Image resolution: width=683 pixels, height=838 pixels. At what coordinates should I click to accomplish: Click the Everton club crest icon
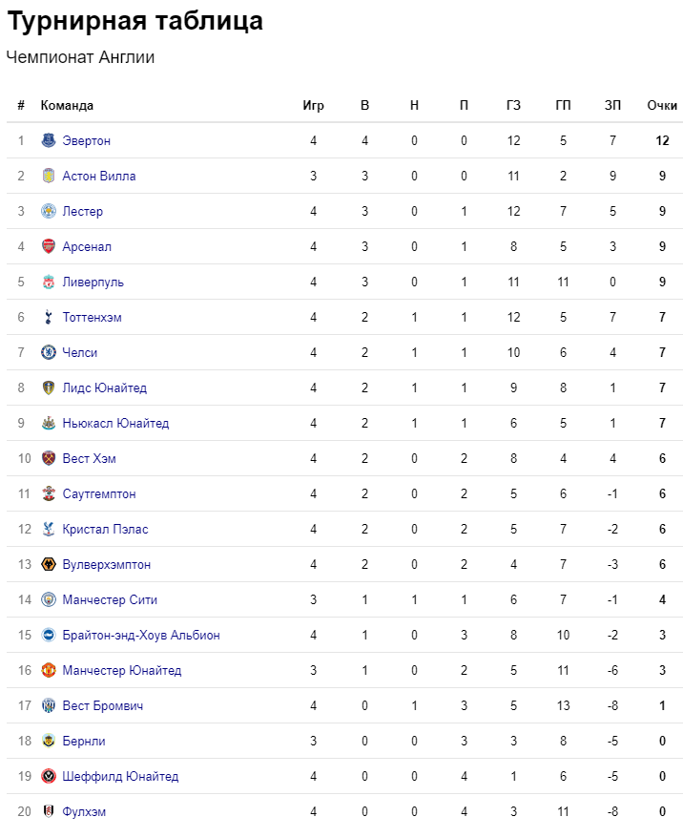click(x=49, y=140)
